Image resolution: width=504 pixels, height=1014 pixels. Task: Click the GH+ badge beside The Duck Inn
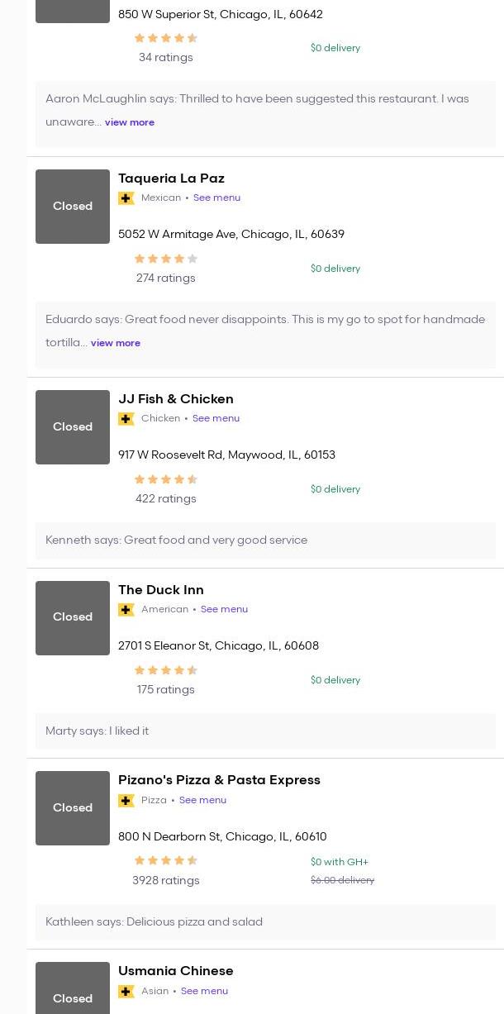point(126,610)
